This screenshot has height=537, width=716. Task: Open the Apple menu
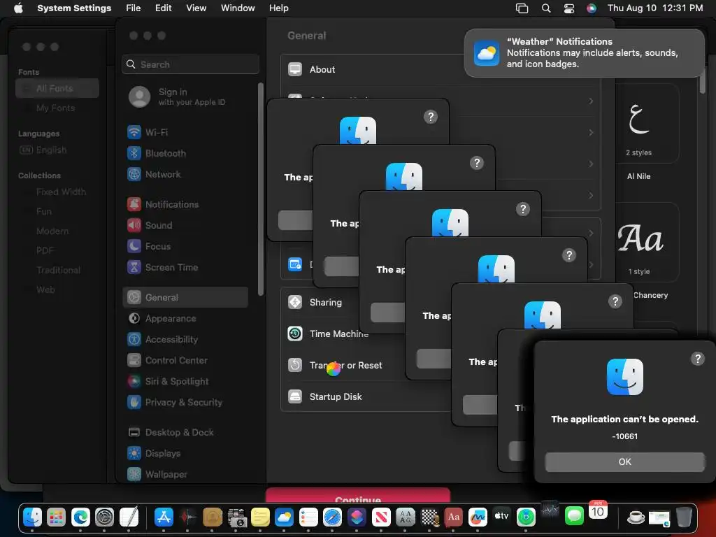coord(18,8)
